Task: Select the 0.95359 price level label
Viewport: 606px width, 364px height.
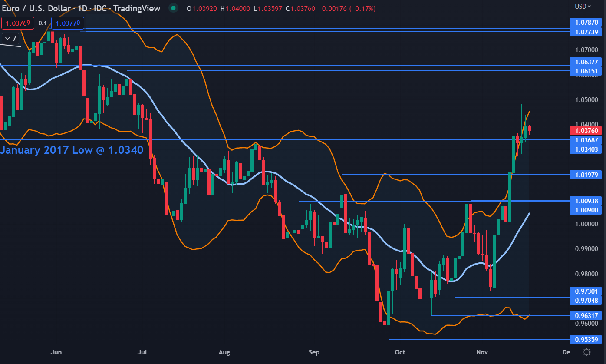Action: point(586,339)
